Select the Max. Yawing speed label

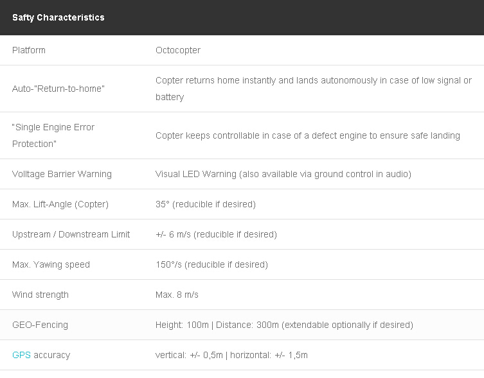pyautogui.click(x=51, y=264)
